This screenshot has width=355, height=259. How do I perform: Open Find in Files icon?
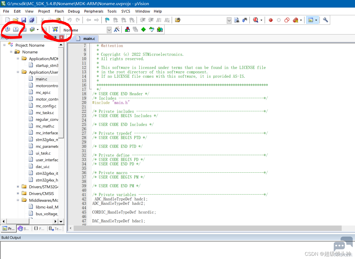pyautogui.click(x=178, y=20)
